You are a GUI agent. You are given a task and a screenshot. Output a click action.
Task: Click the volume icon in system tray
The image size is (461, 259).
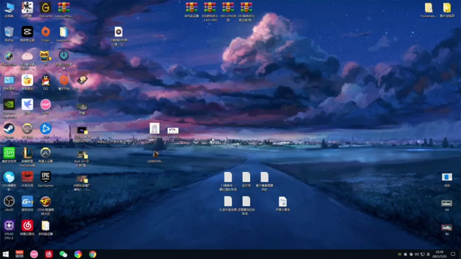tap(417, 254)
